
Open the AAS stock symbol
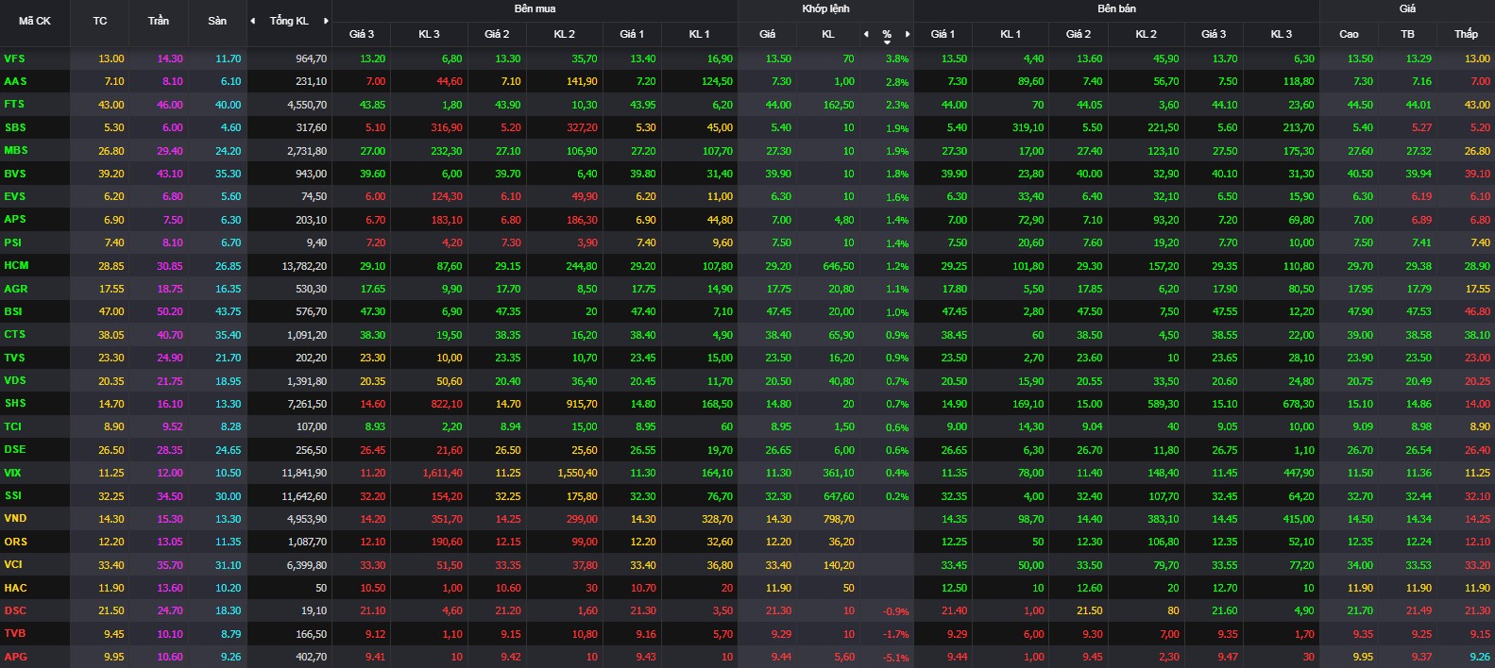pyautogui.click(x=15, y=81)
